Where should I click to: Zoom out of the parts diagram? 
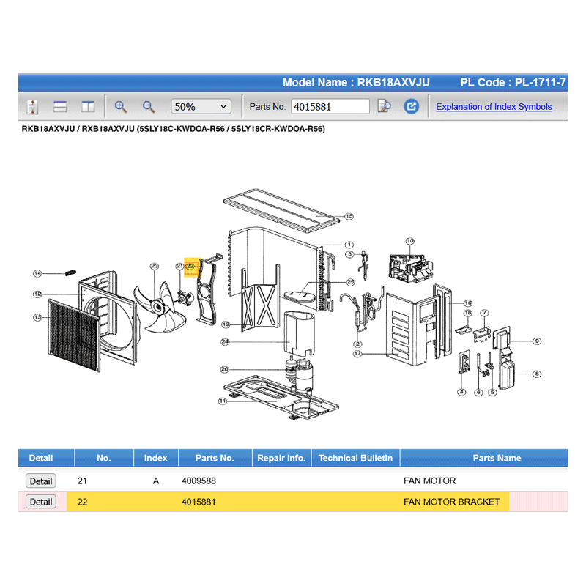pyautogui.click(x=149, y=107)
